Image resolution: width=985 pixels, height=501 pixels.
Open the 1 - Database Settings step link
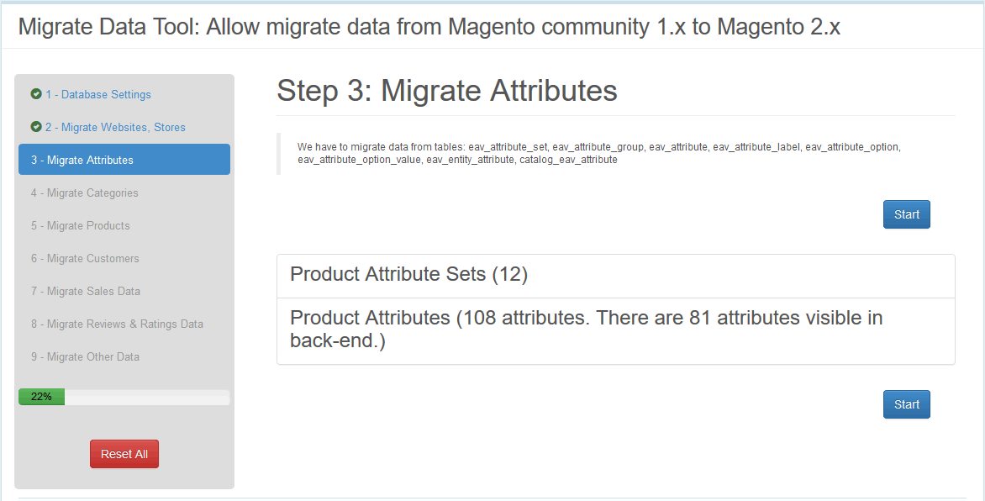coord(98,94)
